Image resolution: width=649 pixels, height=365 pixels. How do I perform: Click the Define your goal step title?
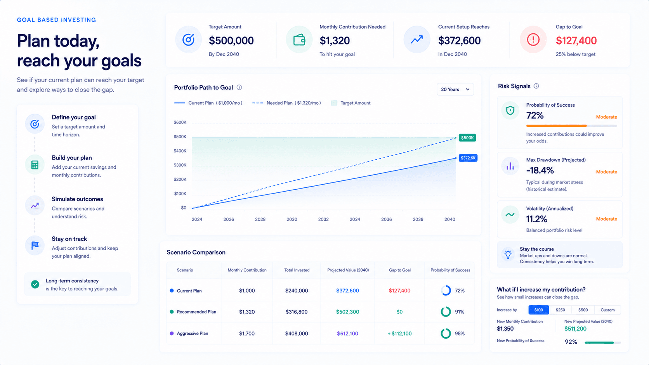click(74, 117)
